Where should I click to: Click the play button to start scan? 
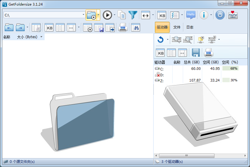107,15
